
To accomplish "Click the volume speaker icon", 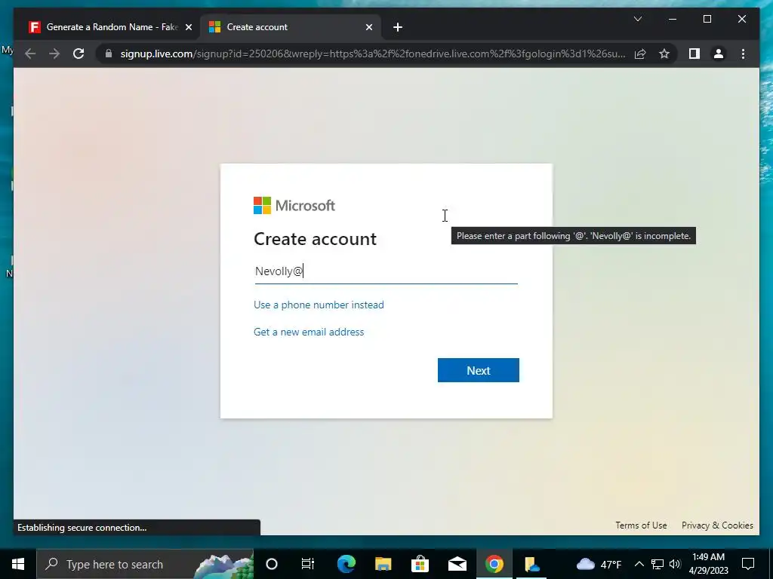I will click(675, 564).
